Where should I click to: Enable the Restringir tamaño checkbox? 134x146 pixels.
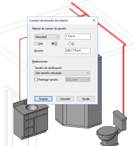click(x=36, y=79)
